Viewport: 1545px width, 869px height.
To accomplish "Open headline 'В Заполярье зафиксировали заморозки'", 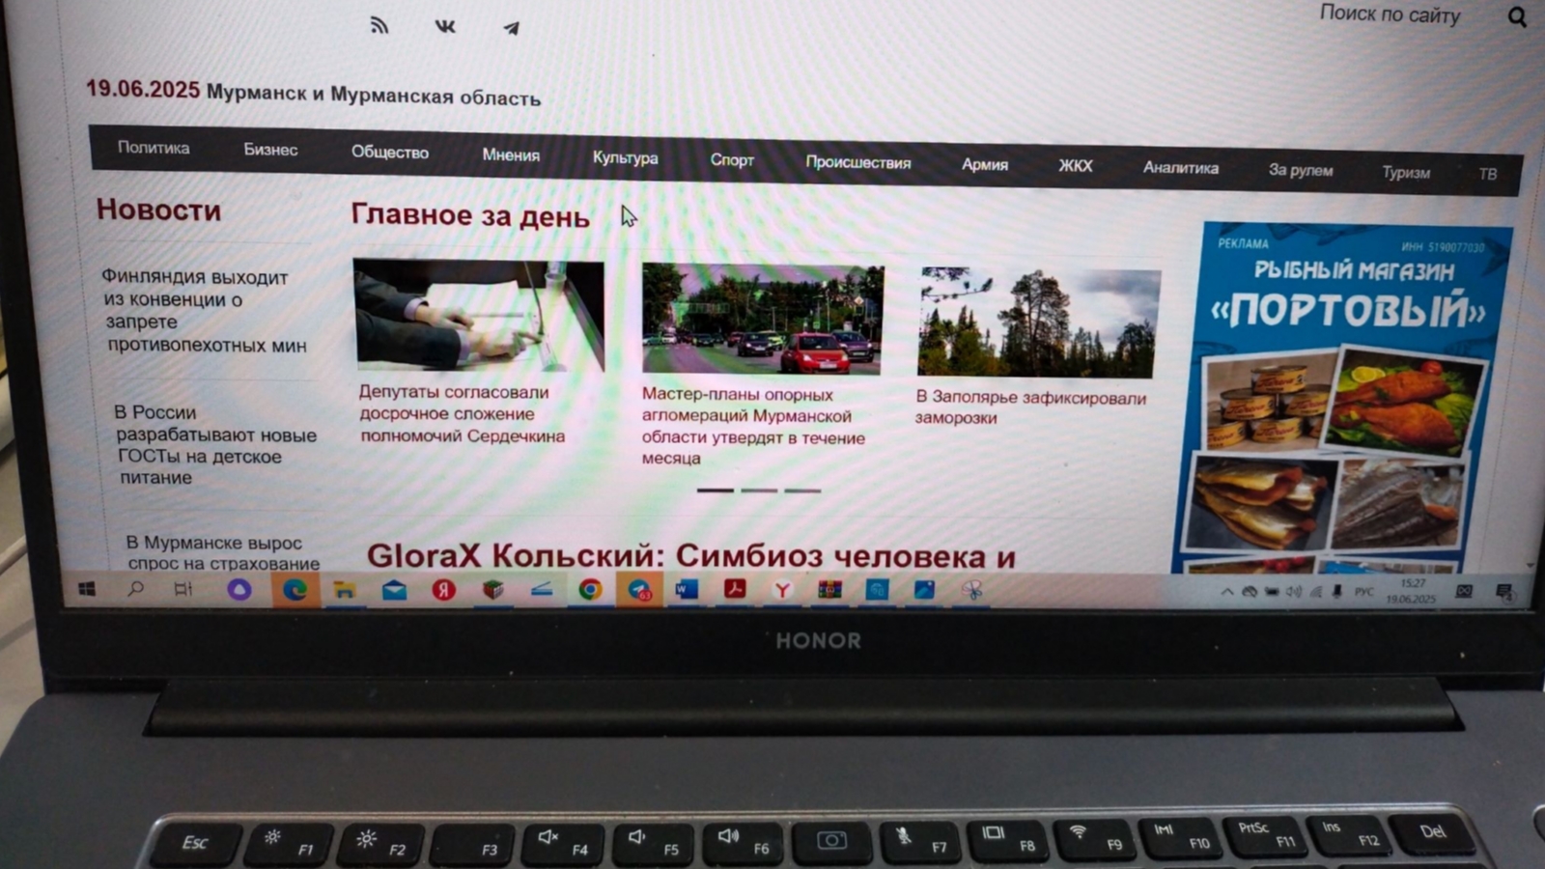I will click(x=1030, y=407).
